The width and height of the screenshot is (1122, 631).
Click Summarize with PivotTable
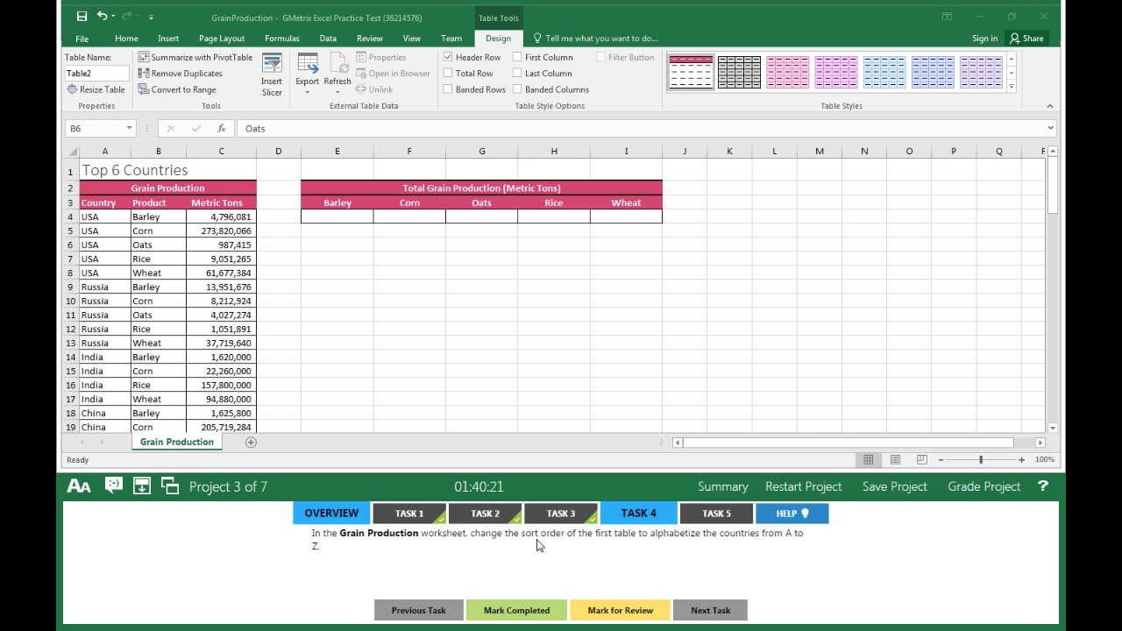(x=195, y=57)
